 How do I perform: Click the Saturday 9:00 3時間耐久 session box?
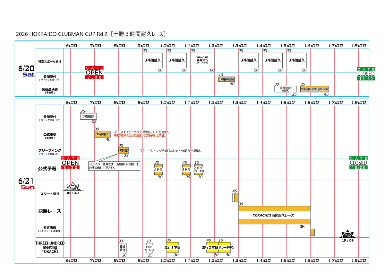click(152, 60)
